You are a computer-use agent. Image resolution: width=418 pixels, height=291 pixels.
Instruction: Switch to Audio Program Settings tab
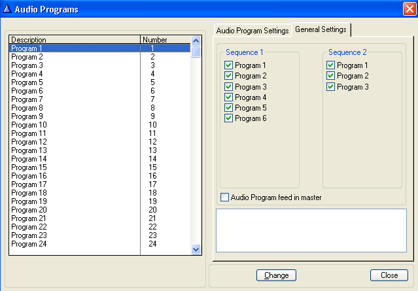252,31
